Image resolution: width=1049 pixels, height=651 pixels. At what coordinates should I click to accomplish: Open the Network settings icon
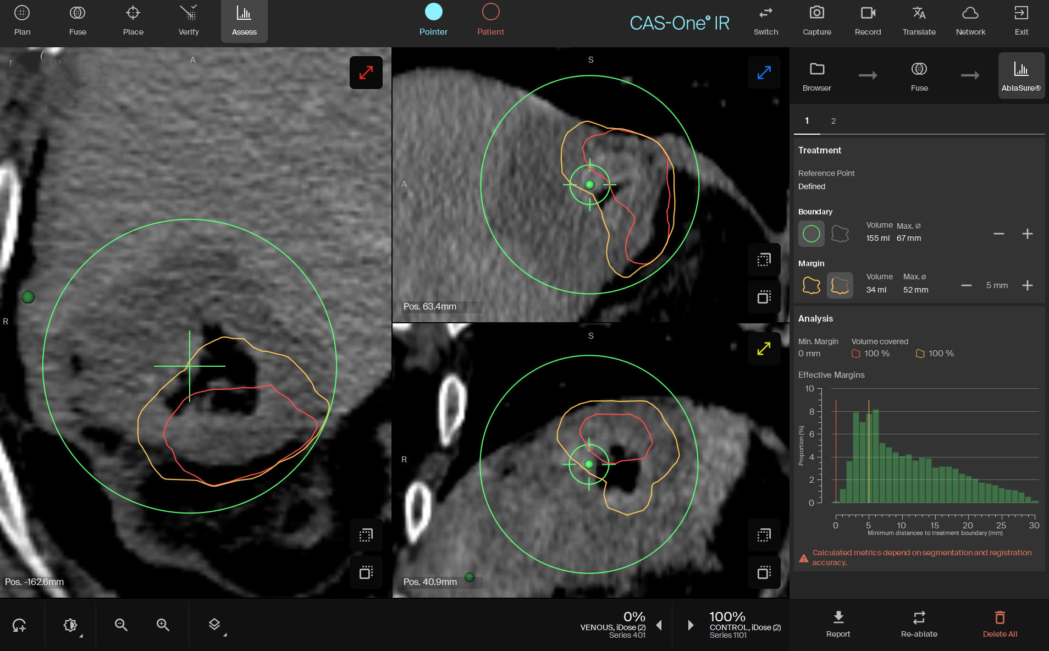970,21
